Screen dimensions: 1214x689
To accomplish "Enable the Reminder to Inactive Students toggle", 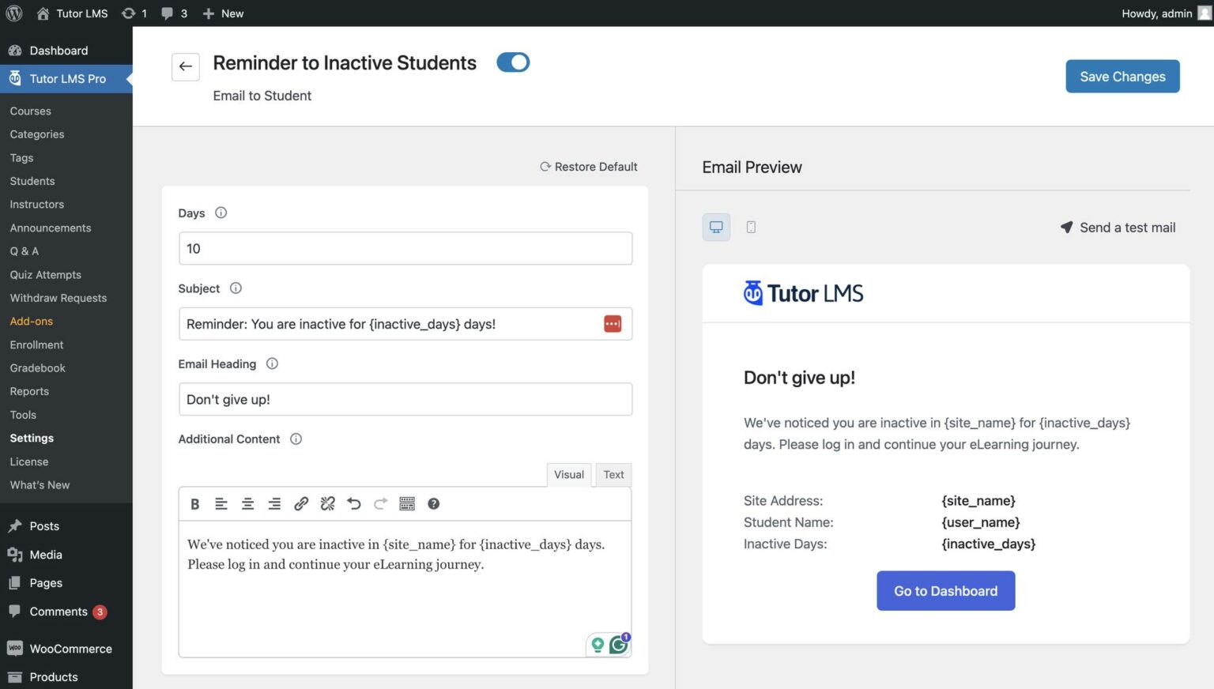I will pyautogui.click(x=513, y=62).
